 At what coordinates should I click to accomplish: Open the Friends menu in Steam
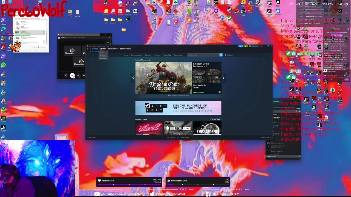(99, 46)
